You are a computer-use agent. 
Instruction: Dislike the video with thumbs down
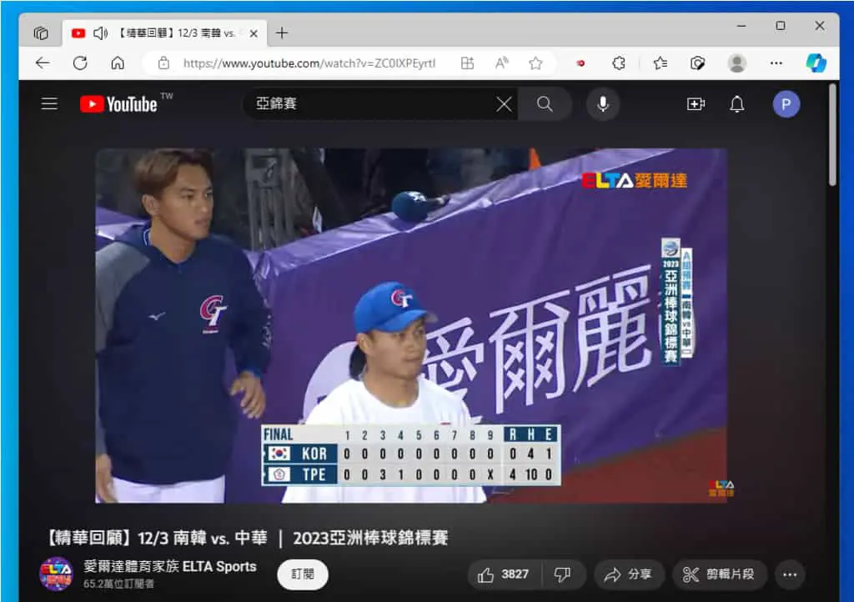563,574
